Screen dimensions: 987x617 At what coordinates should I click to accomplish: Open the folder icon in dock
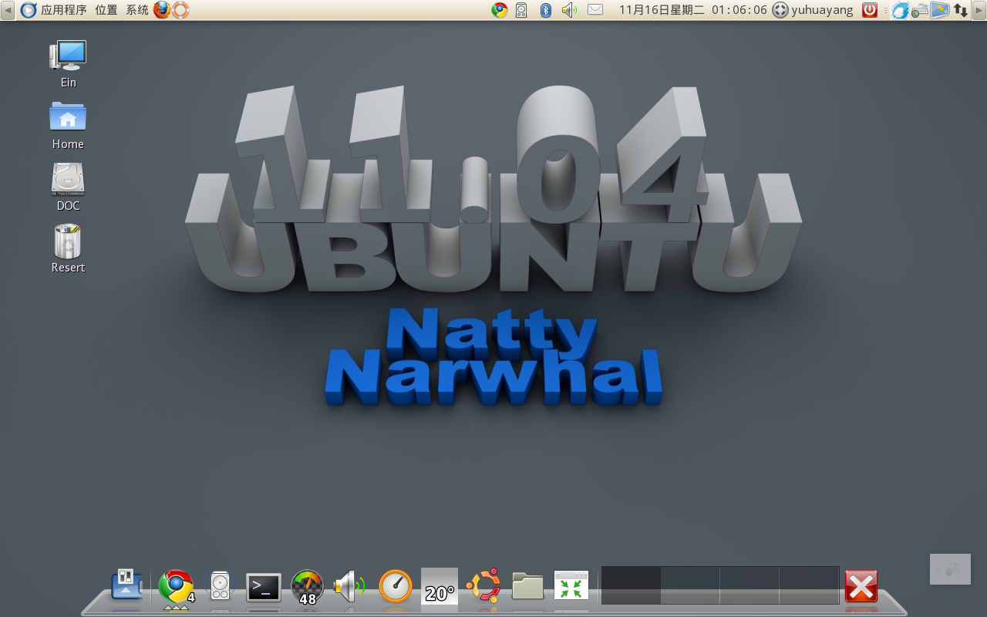pos(528,586)
